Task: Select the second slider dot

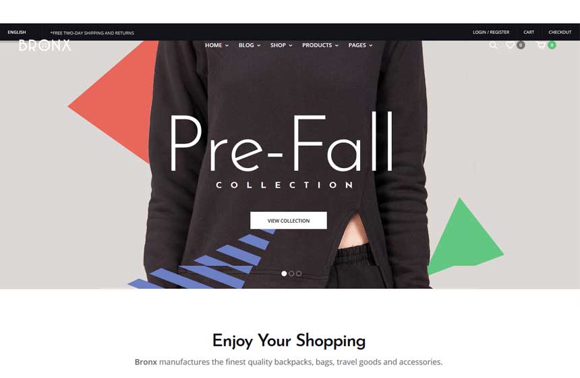Action: (x=291, y=273)
